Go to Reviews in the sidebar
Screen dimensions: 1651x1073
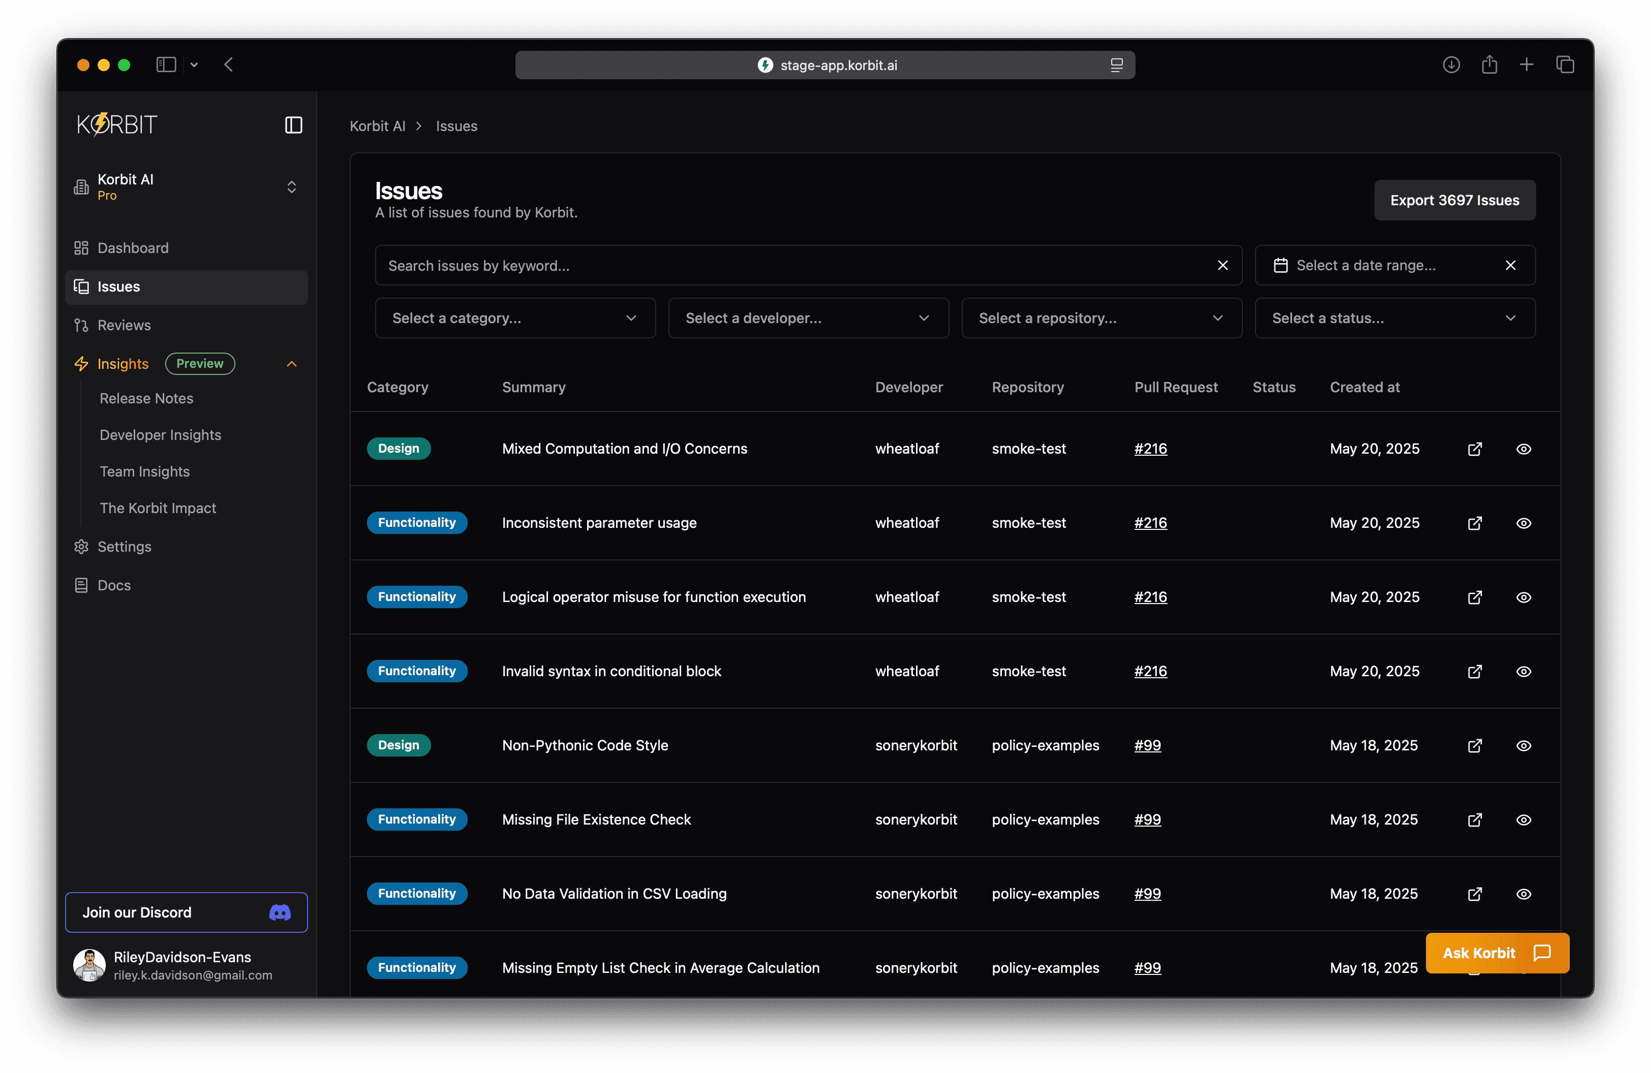click(186, 325)
